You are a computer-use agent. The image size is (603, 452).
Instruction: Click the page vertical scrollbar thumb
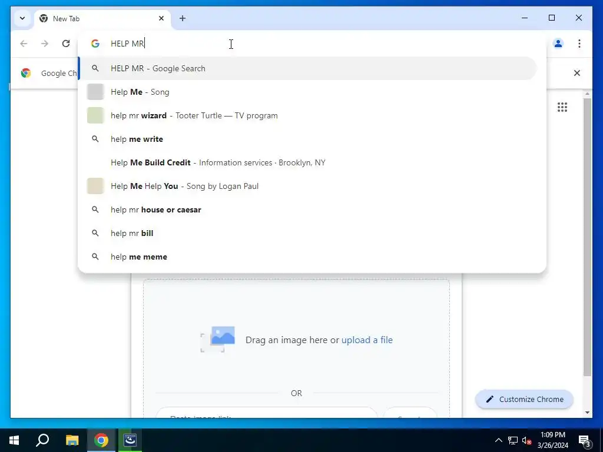pyautogui.click(x=587, y=237)
